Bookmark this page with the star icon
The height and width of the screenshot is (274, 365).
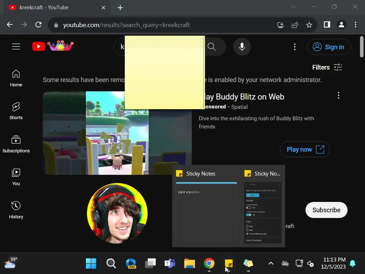(309, 25)
